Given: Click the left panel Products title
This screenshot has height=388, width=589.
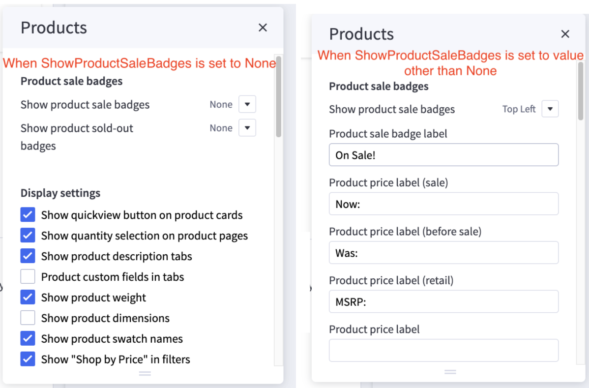Looking at the screenshot, I should click(54, 28).
